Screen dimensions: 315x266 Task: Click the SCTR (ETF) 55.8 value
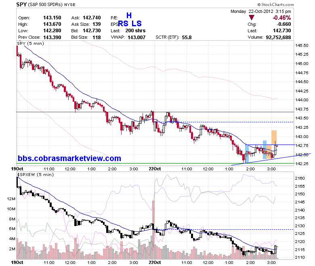coord(187,38)
